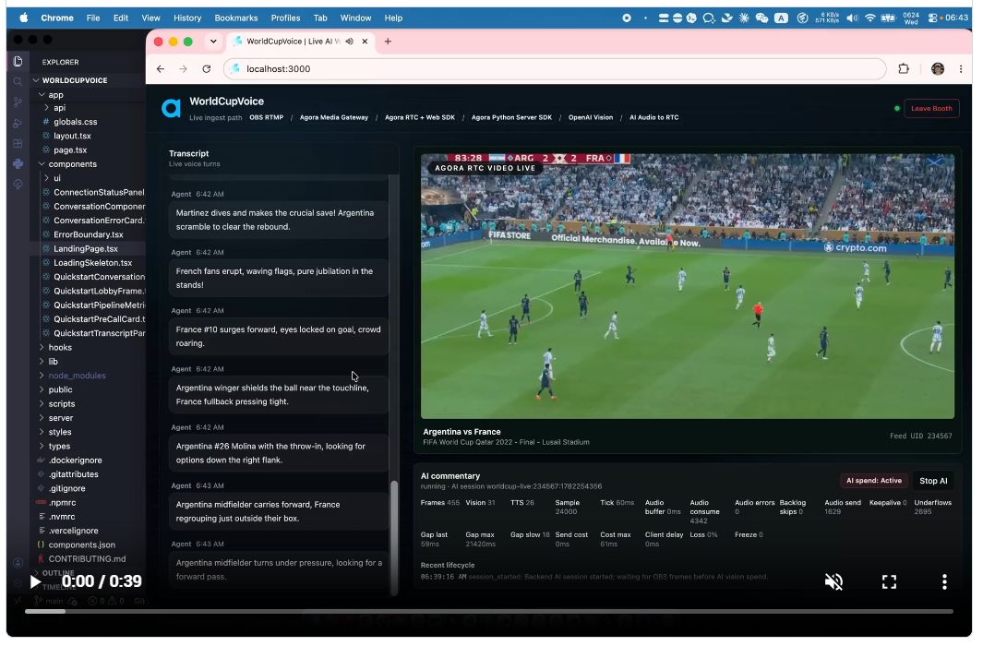The image size is (983, 646).
Task: Click the live Argentina vs France video feed
Action: tap(687, 286)
